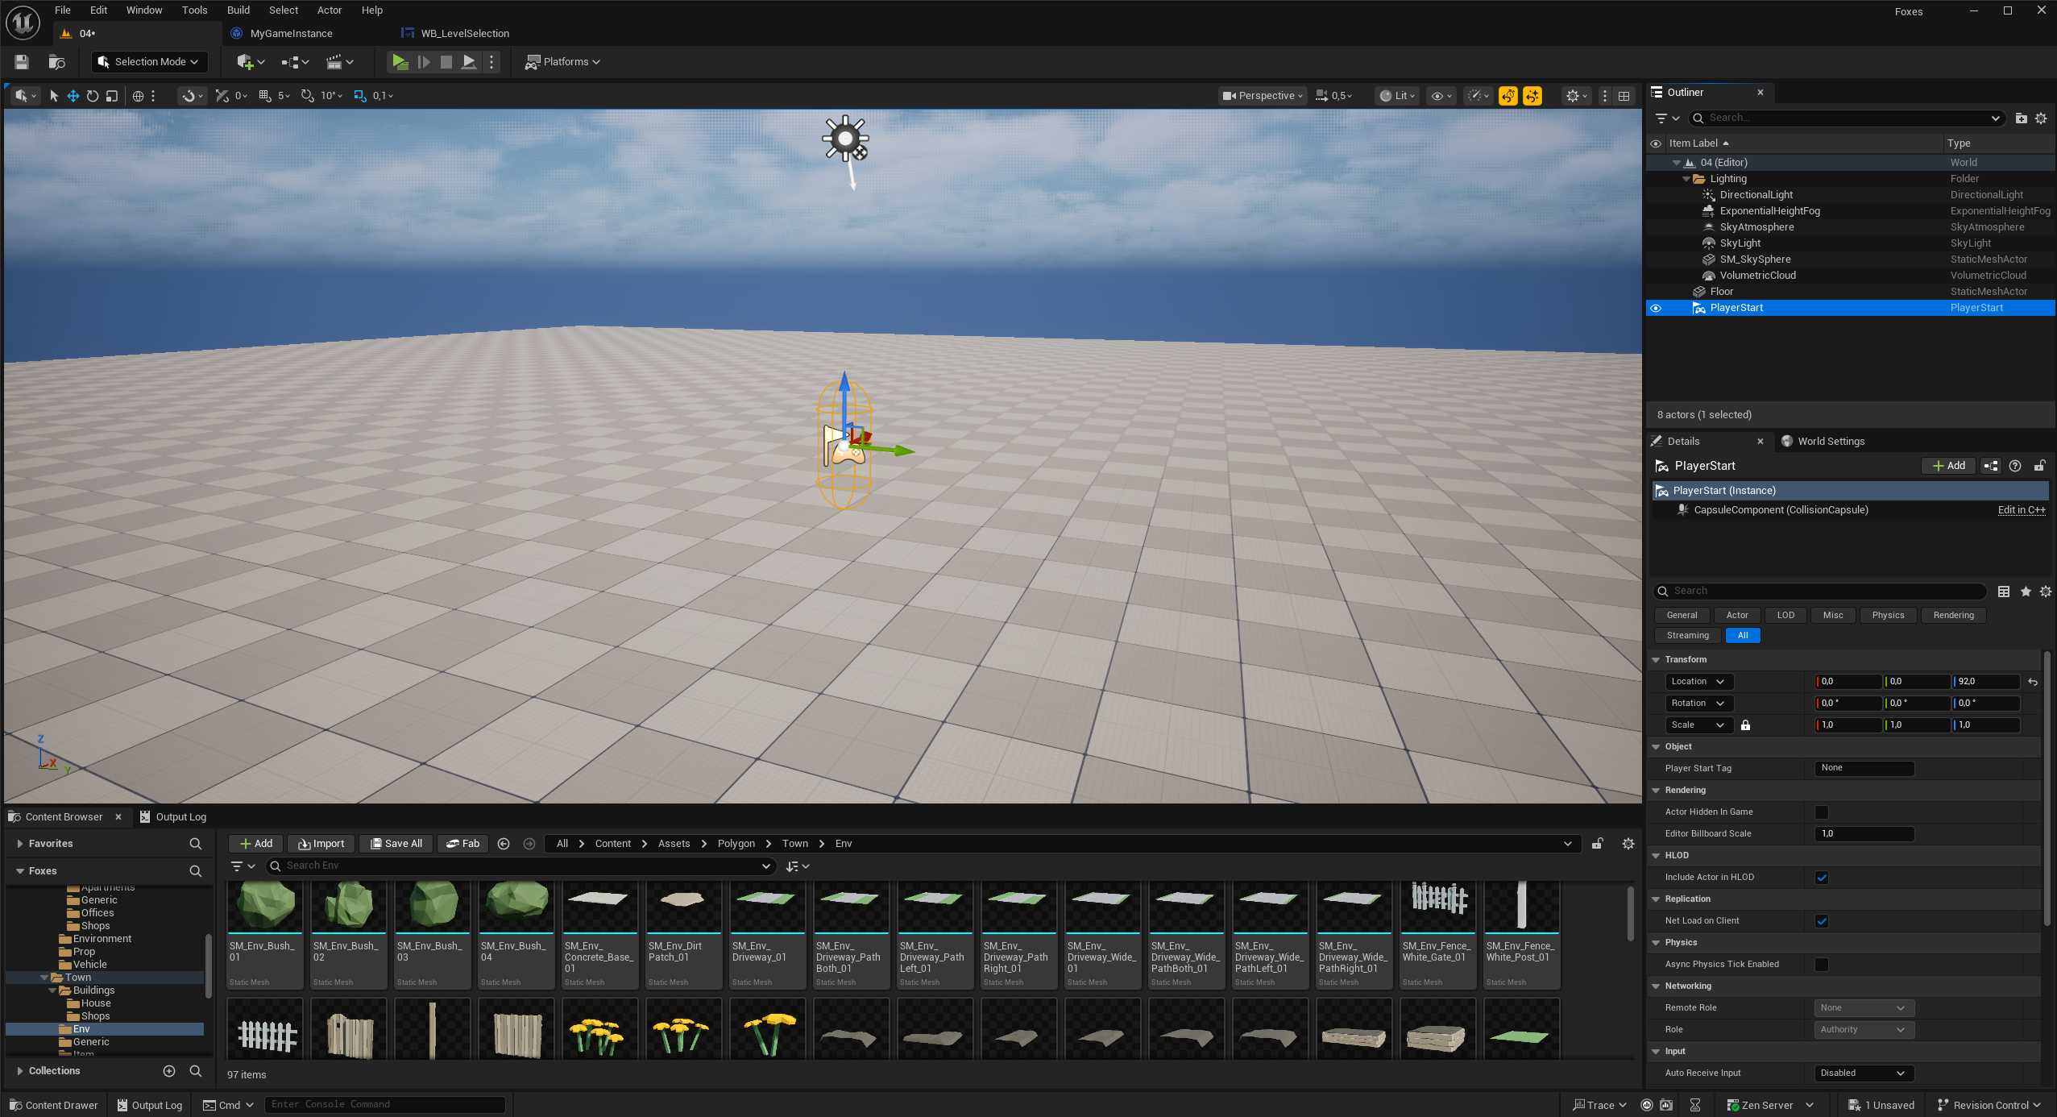Click the Details panel vertical scrollbar
This screenshot has width=2057, height=1117.
pos(2047,790)
